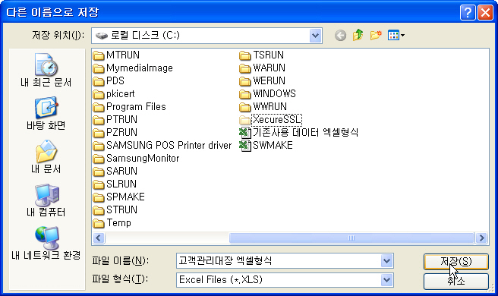
Task: Expand the save location (C:) dropdown
Action: click(315, 36)
